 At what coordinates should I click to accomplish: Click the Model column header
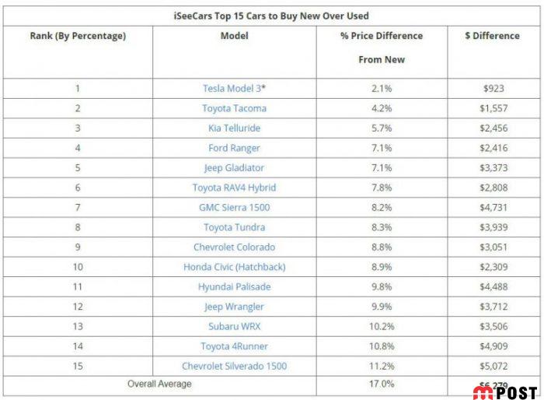[x=234, y=36]
